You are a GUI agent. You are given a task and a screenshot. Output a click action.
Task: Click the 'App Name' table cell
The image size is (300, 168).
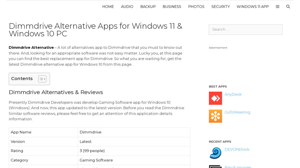[x=43, y=132]
